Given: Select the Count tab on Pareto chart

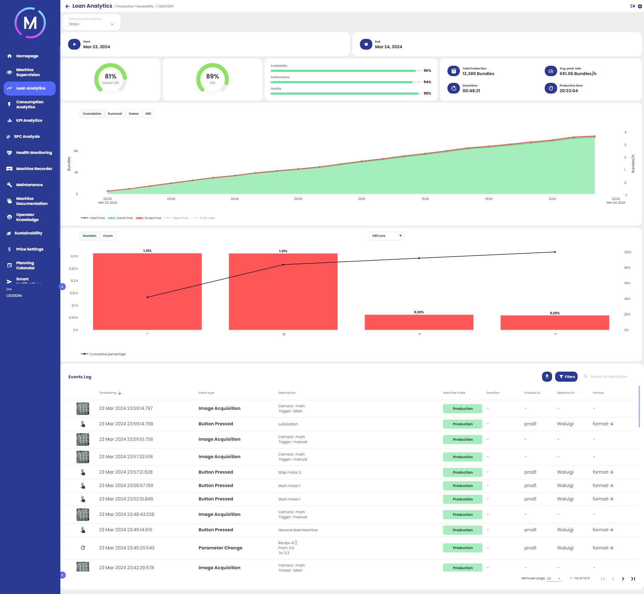Looking at the screenshot, I should (108, 236).
